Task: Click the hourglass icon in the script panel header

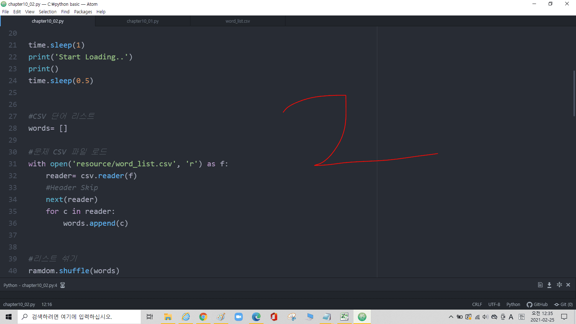Action: point(63,285)
